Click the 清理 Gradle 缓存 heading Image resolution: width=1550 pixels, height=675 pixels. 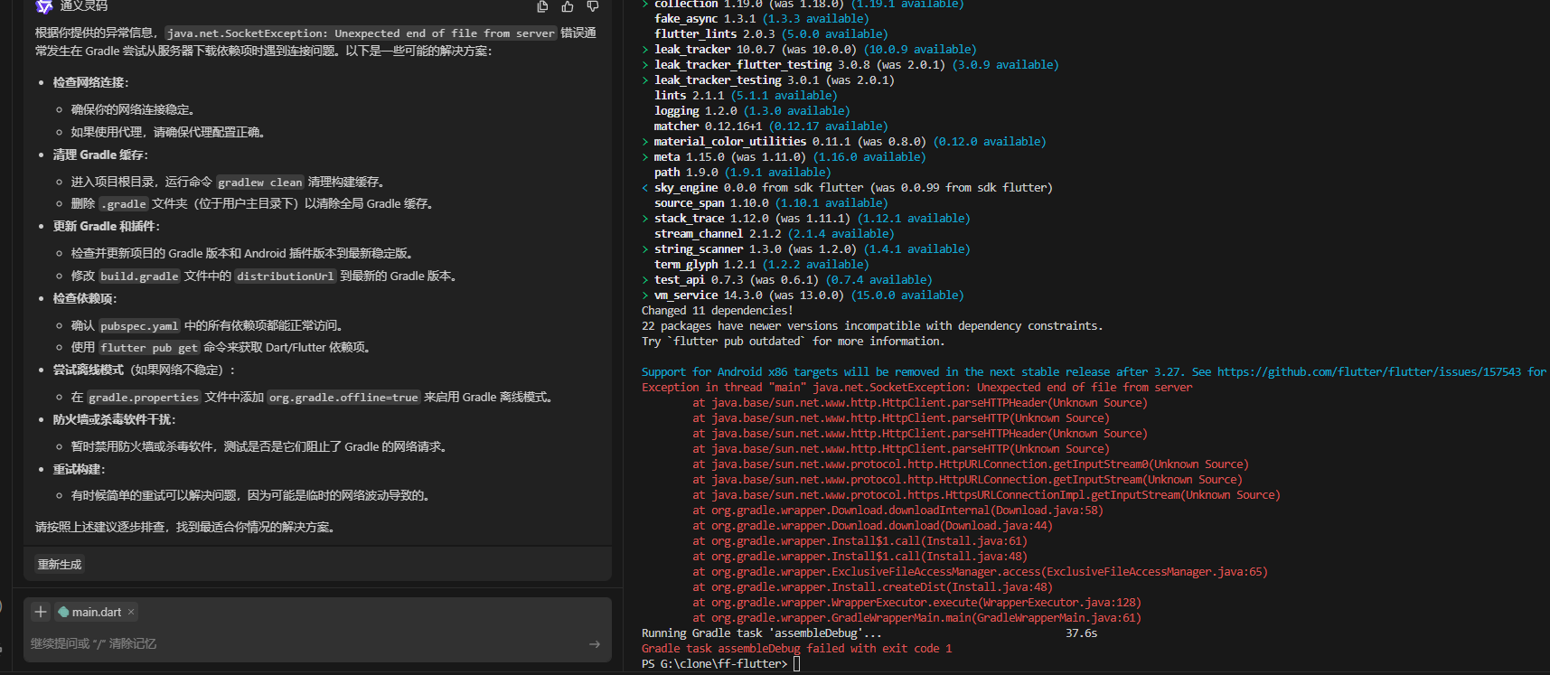pos(100,155)
